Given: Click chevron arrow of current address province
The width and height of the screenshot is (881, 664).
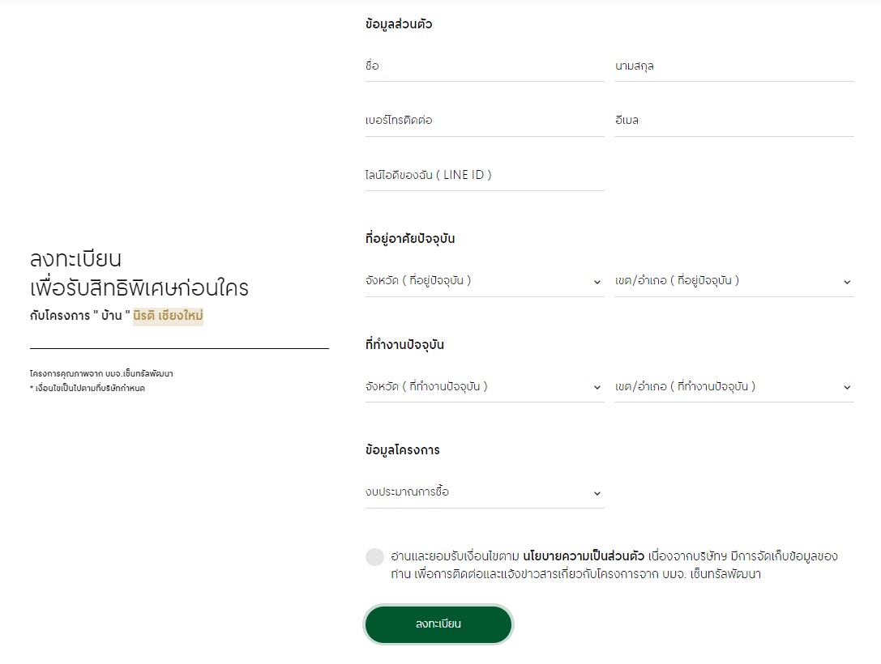Looking at the screenshot, I should pos(597,282).
